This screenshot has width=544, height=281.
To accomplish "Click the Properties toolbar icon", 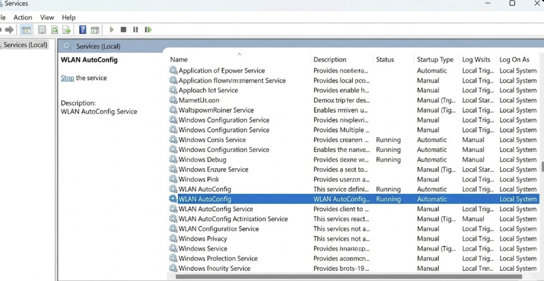I will [x=42, y=30].
